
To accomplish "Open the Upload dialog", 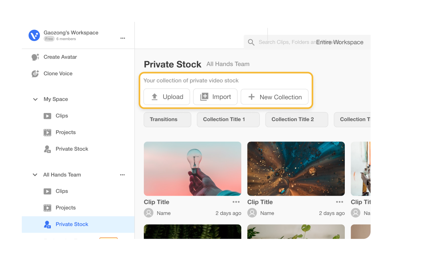I will coord(166,97).
